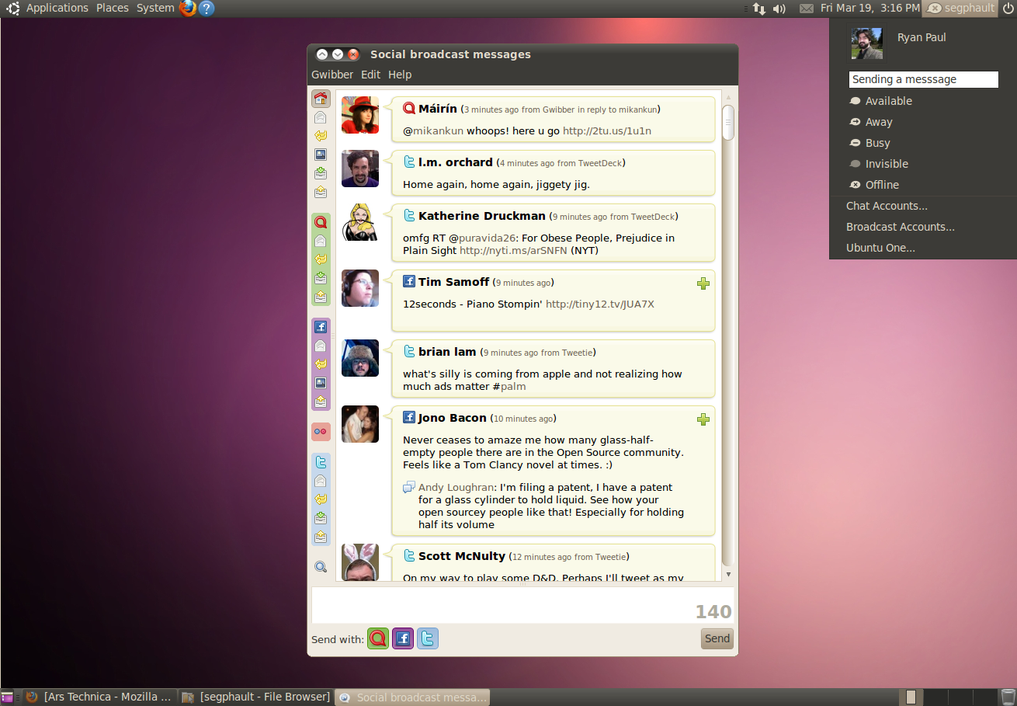Click the show desktop icon in the bottom panel
Image resolution: width=1017 pixels, height=706 pixels.
click(x=7, y=697)
